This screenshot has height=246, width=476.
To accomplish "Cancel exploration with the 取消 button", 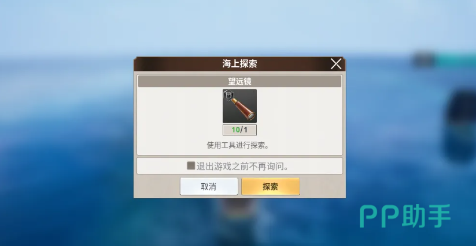I will (209, 187).
